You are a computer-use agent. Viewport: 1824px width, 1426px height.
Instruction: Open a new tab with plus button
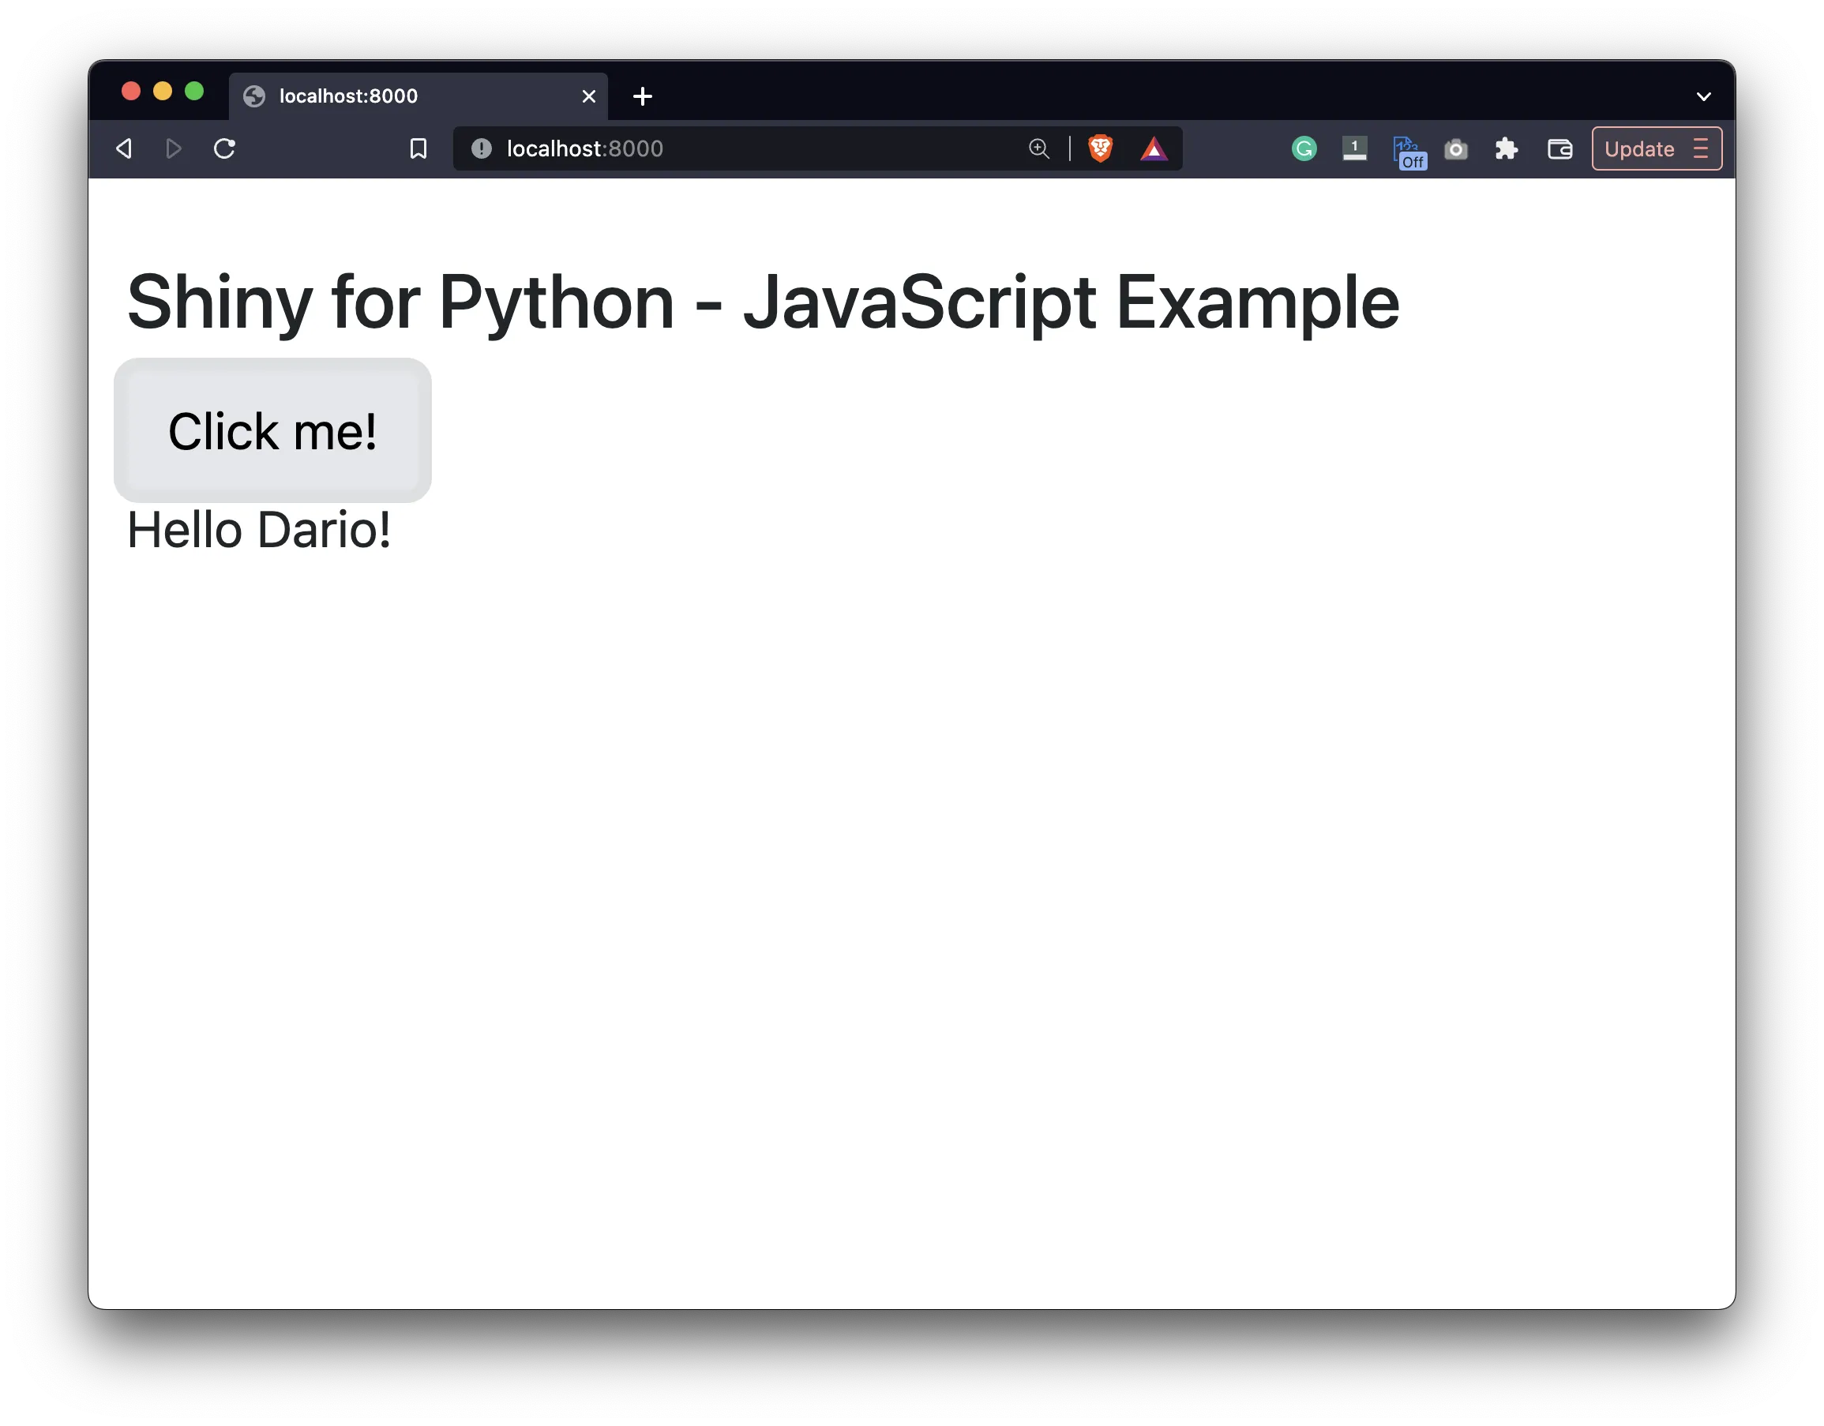642,96
